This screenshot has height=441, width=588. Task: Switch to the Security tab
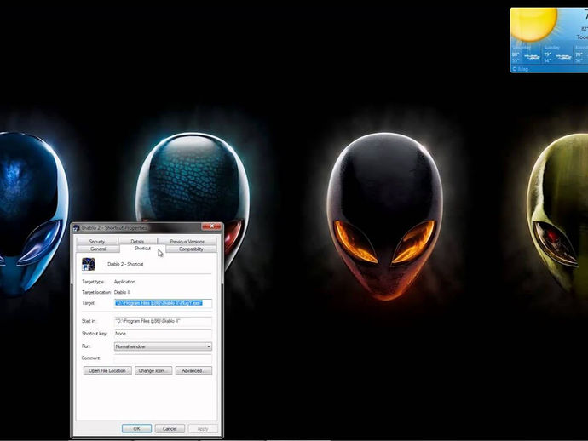click(97, 242)
